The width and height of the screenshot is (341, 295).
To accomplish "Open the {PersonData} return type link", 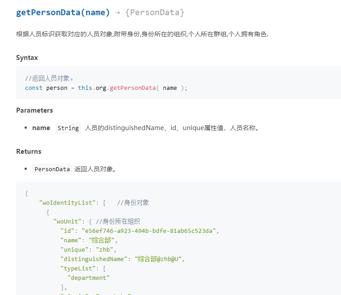I will click(x=155, y=13).
